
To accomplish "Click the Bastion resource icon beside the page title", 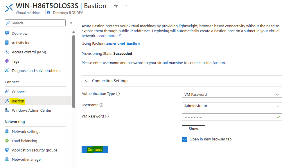I will 9,8.
